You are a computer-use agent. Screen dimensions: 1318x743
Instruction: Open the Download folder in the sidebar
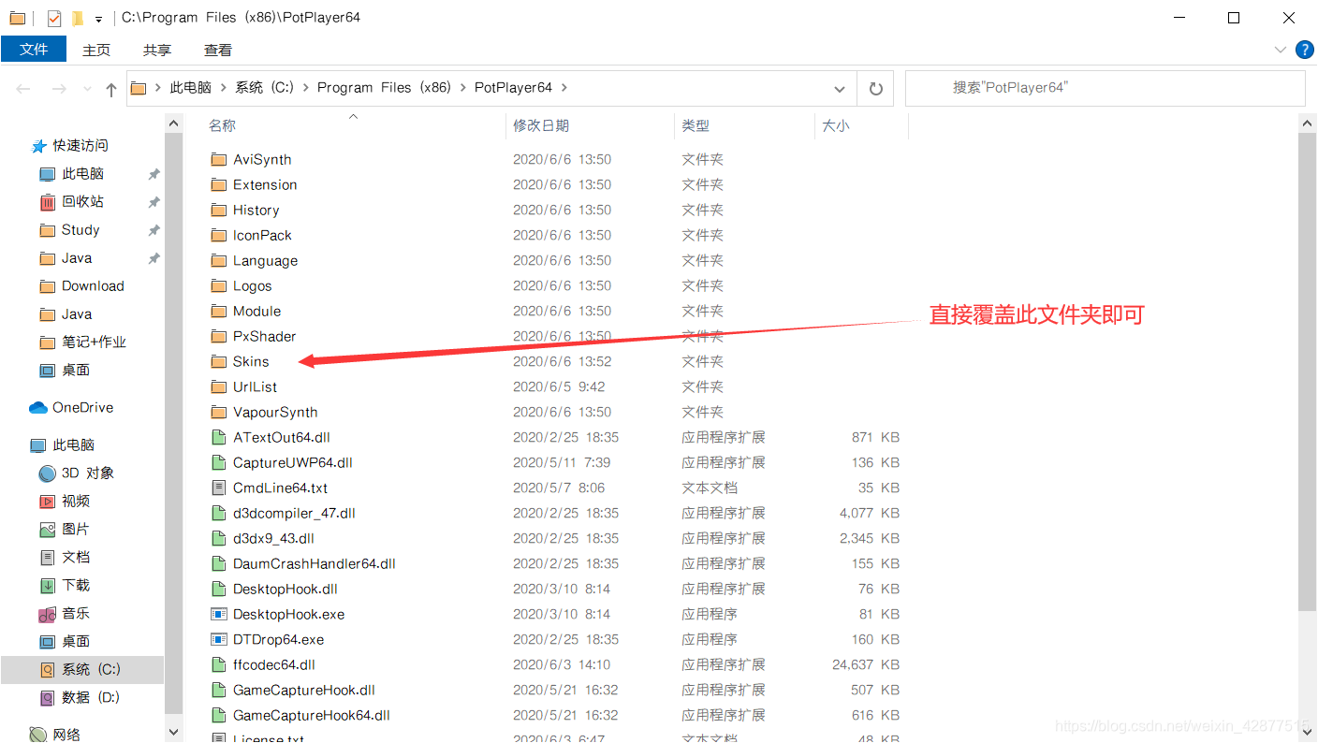tap(93, 285)
